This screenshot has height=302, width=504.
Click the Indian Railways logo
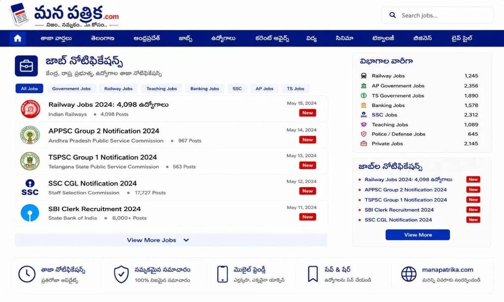coord(30,109)
